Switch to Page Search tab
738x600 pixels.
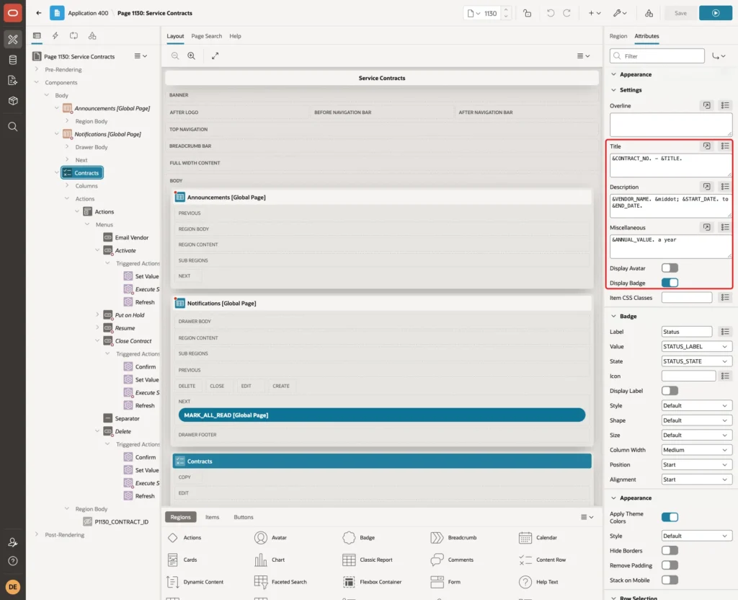206,36
